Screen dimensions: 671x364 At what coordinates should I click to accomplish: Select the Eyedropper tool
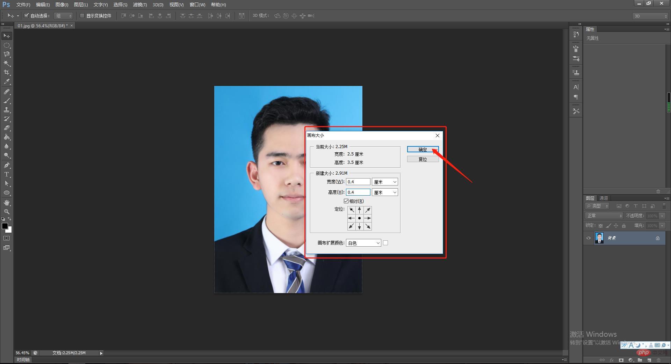(x=7, y=81)
